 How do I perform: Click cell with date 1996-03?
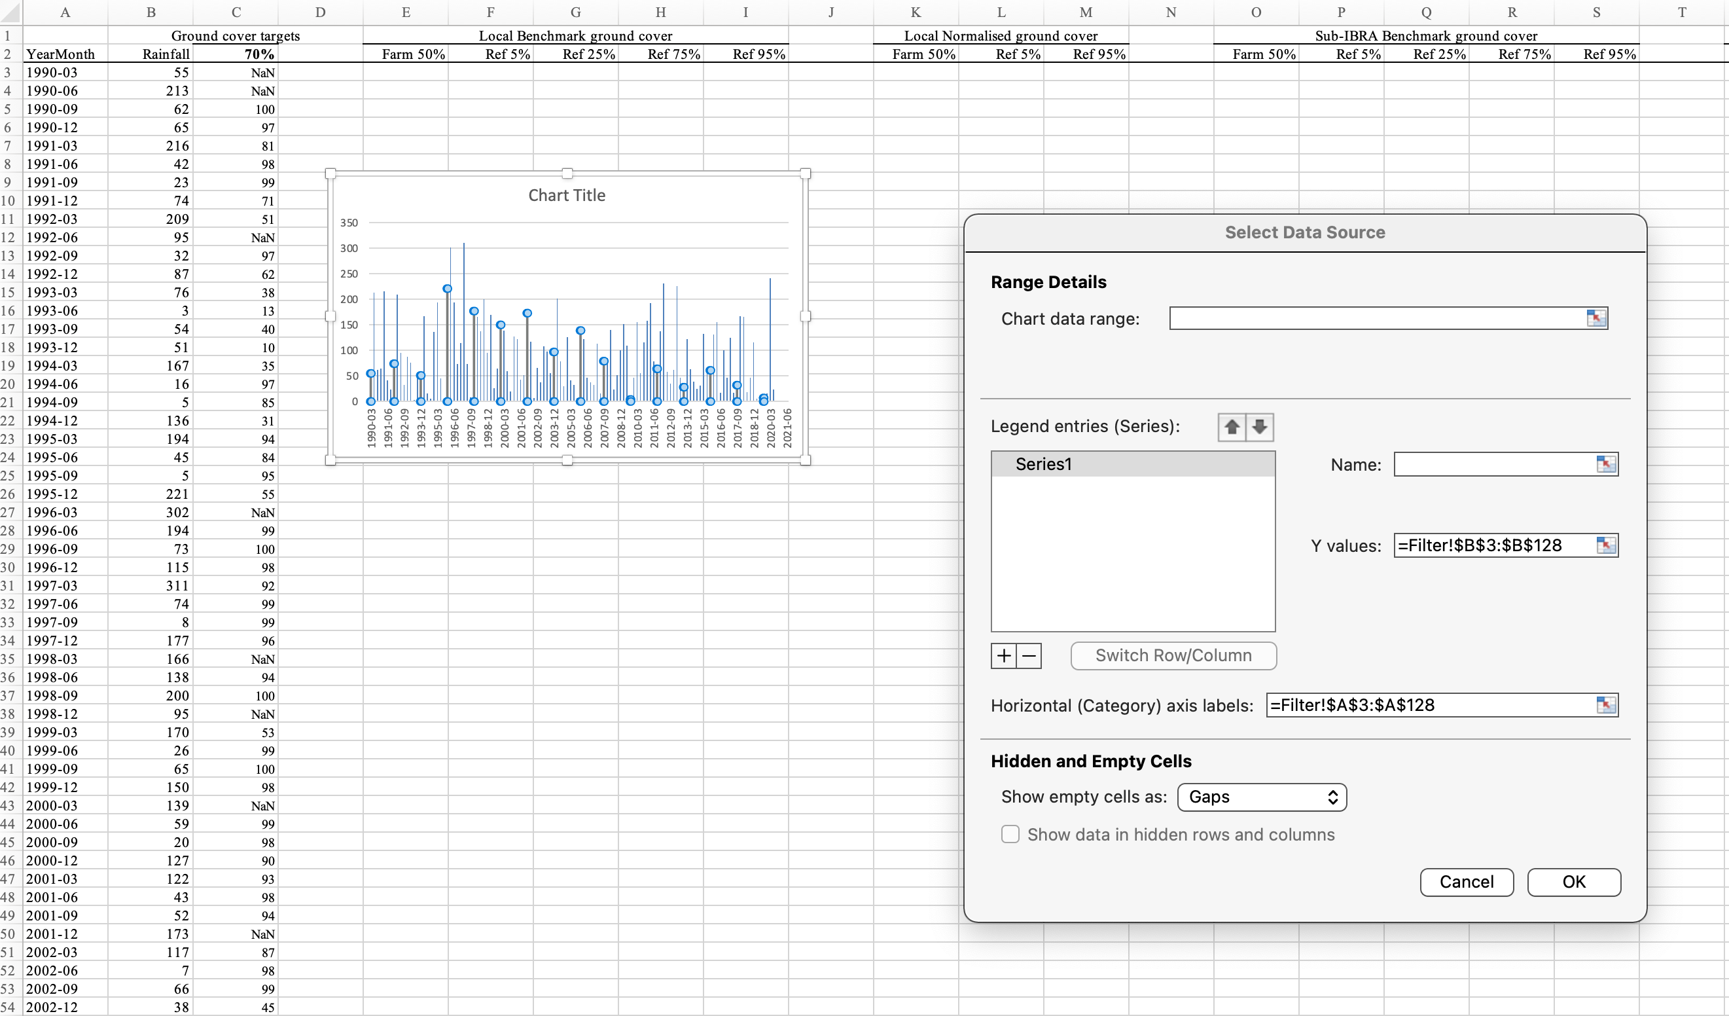65,512
